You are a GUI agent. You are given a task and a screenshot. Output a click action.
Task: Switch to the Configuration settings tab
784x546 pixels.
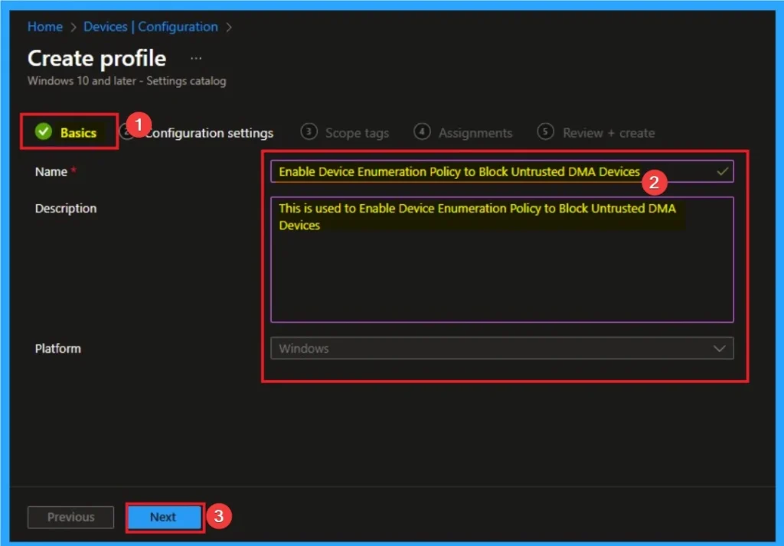209,133
